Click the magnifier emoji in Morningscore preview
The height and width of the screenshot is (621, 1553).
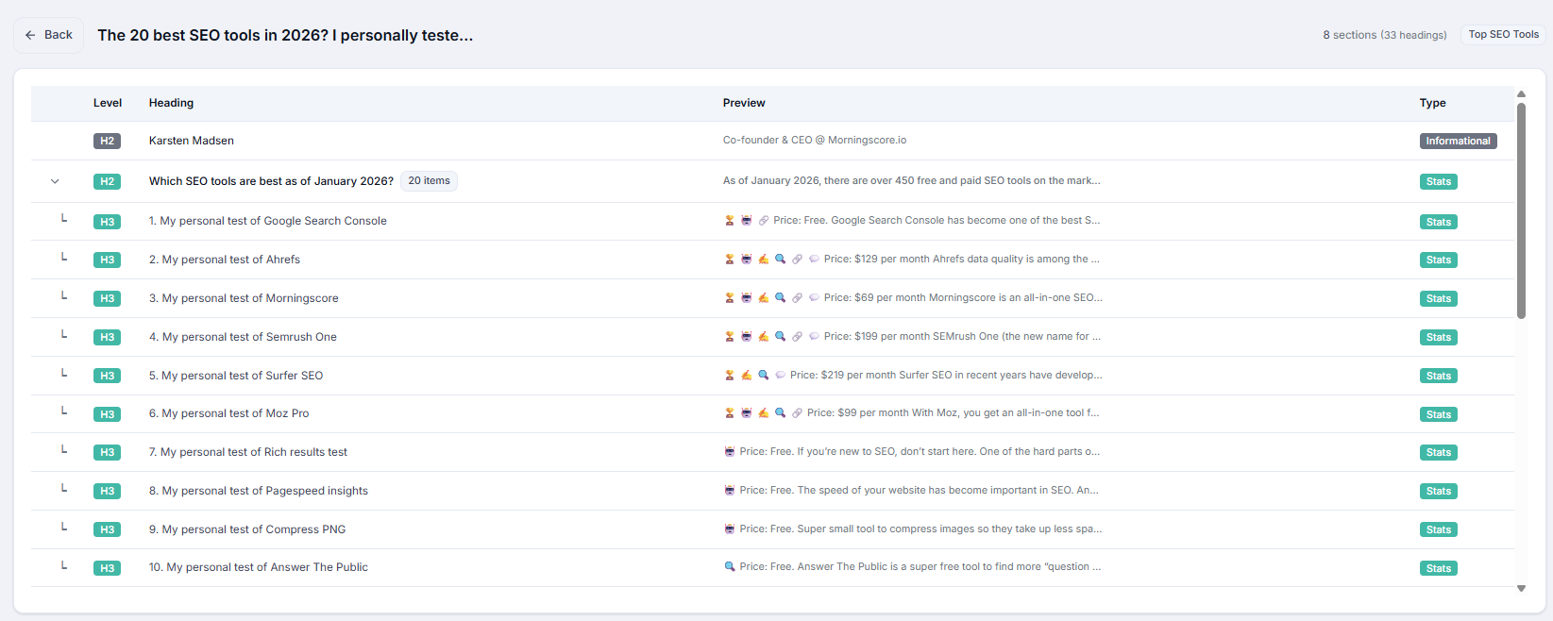click(x=780, y=297)
